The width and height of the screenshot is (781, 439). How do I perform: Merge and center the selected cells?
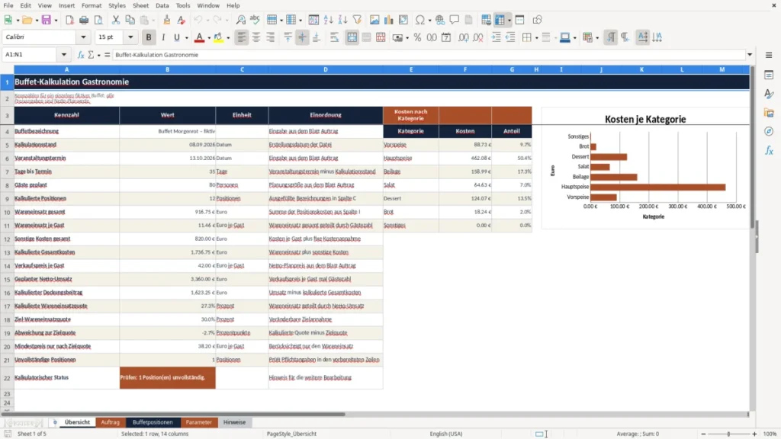(x=352, y=37)
